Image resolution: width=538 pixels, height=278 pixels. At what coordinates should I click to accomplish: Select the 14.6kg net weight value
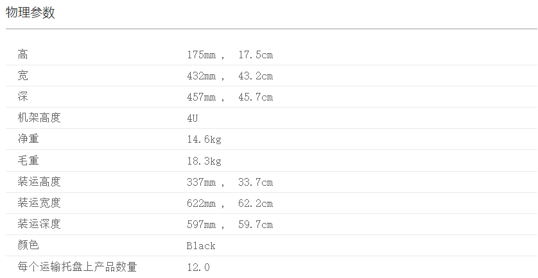point(204,140)
